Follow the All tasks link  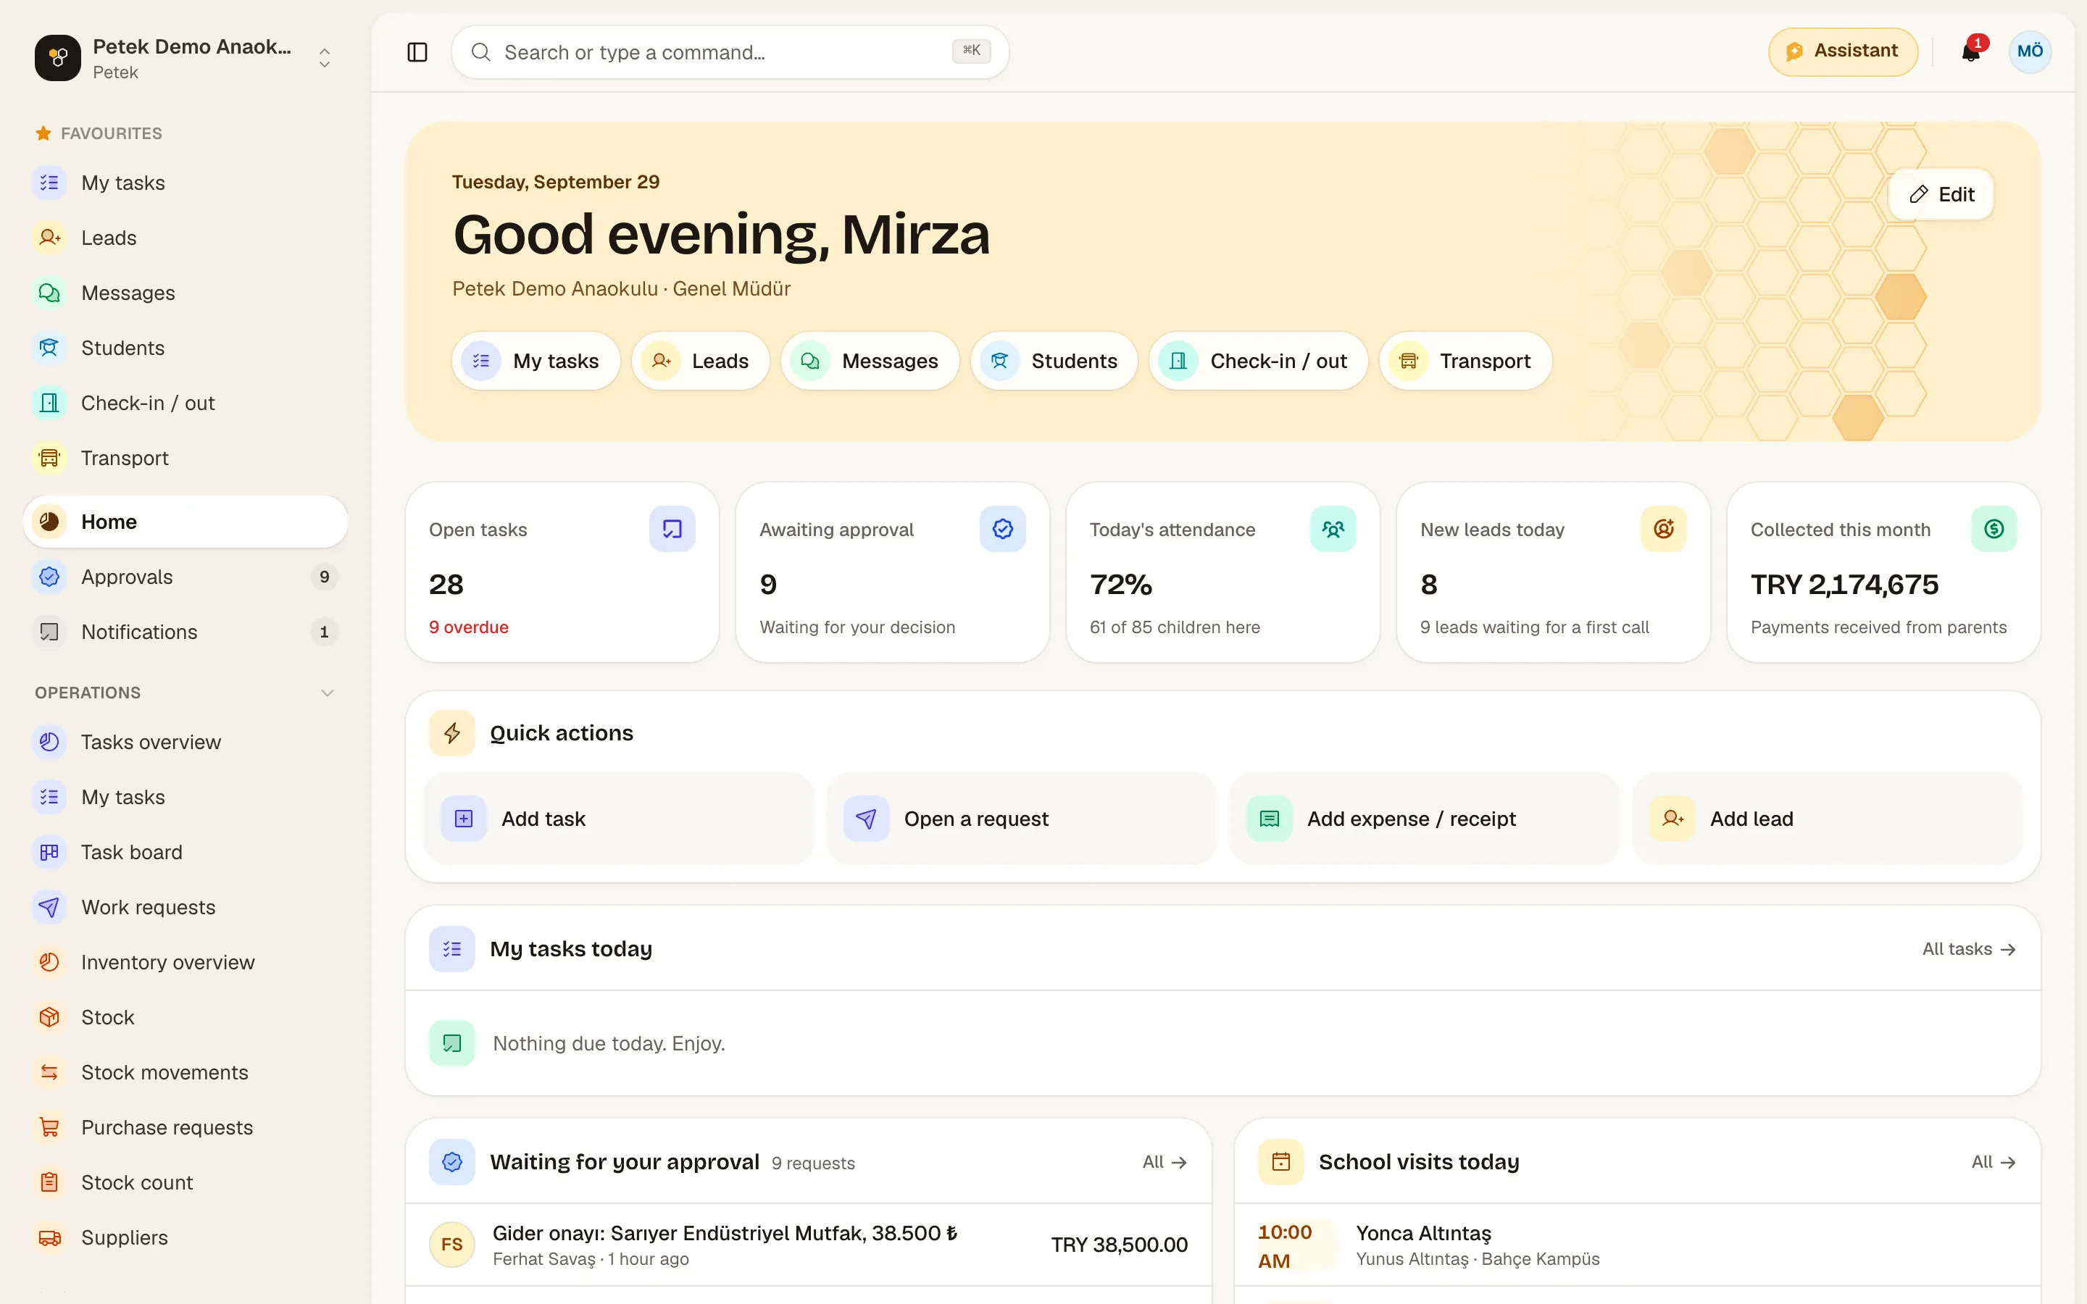click(x=1969, y=949)
